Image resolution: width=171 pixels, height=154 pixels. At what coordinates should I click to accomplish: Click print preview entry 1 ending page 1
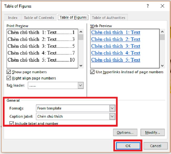[41, 32]
